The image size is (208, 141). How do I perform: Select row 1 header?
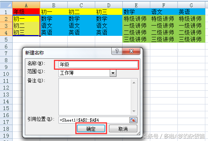(x=6, y=12)
